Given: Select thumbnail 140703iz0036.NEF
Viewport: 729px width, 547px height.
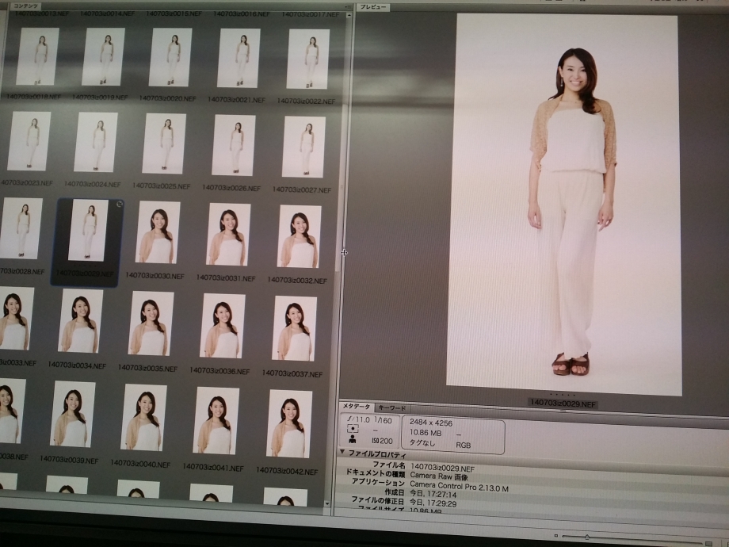Looking at the screenshot, I should coord(223,326).
